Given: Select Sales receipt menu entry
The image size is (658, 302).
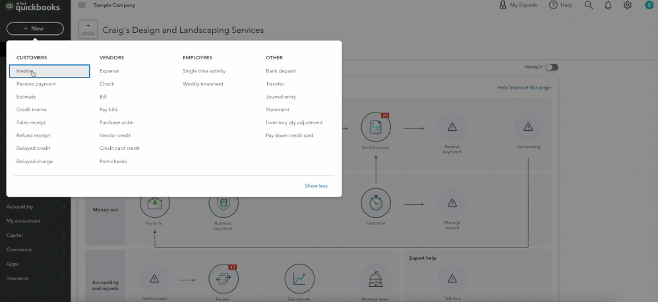Looking at the screenshot, I should point(31,123).
